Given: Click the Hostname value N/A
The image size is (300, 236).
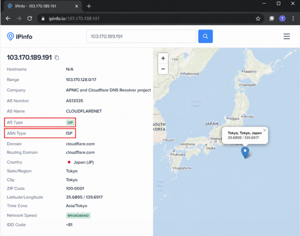Looking at the screenshot, I should [x=70, y=69].
